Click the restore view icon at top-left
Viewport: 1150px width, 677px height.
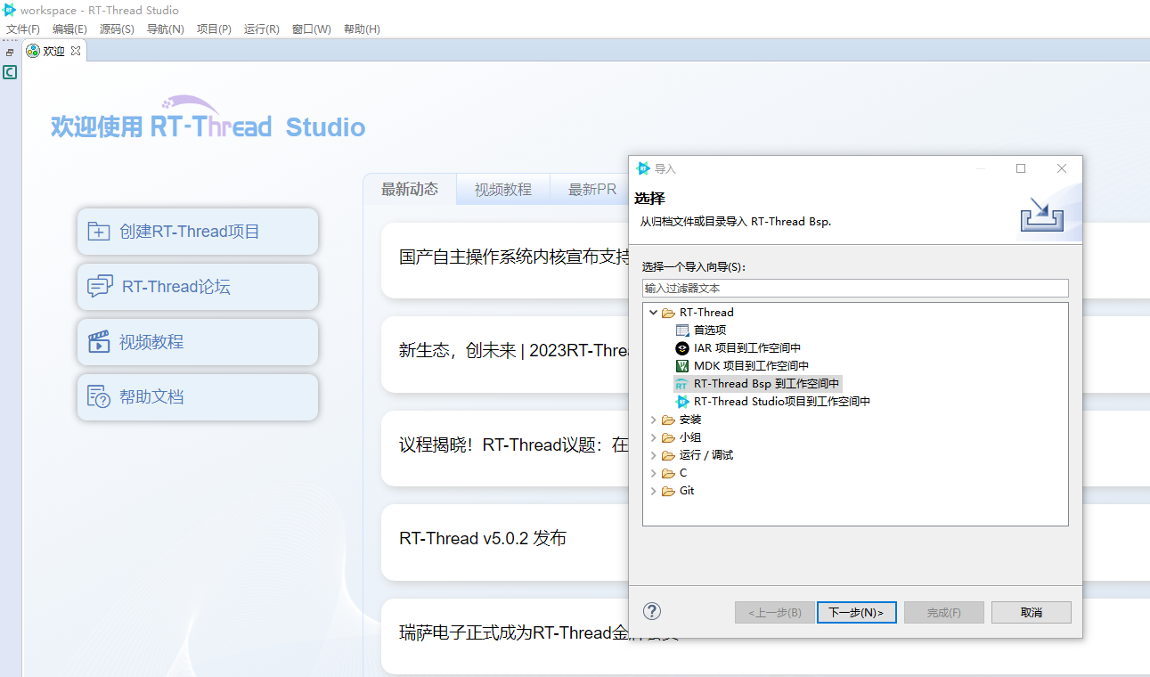click(10, 53)
